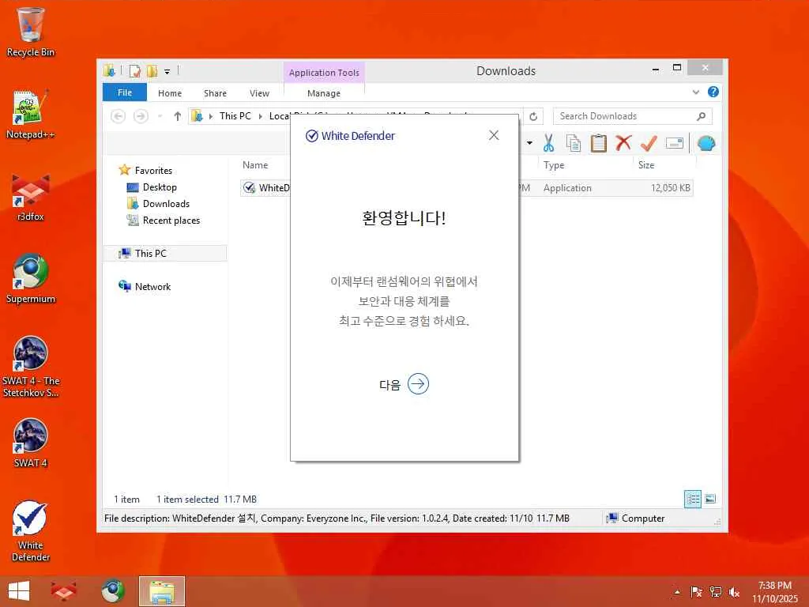Show hidden tray icons arrow
This screenshot has height=607, width=809.
(x=677, y=592)
